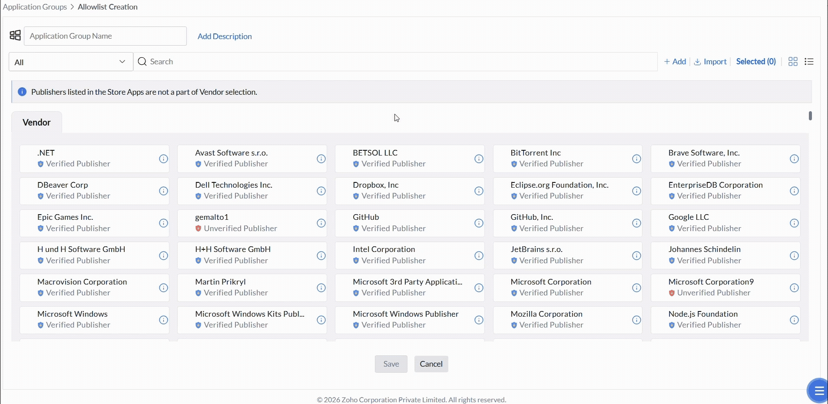Click info icon for Brave Software, Inc.
828x404 pixels.
tap(794, 159)
